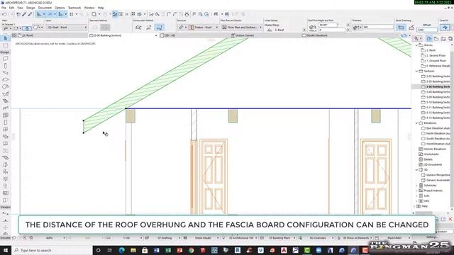Open Microsoft Edge from taskbar
Viewport: 454px width, 255px height.
(121, 250)
